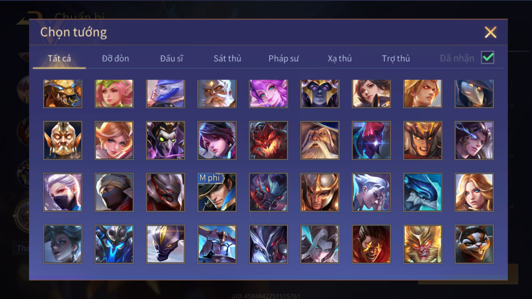This screenshot has width=532, height=299.
Task: Filter heroes by 'Sát thủ'
Action: point(227,58)
